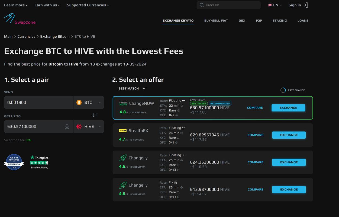This screenshot has height=217, width=339.
Task: Click the ChangeNOW logo icon
Action: point(123,104)
